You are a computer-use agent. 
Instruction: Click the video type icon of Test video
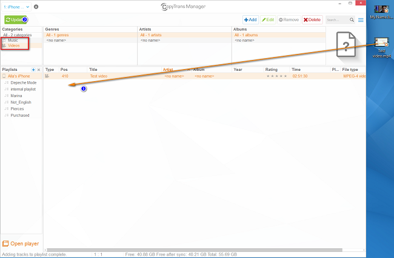pos(47,76)
